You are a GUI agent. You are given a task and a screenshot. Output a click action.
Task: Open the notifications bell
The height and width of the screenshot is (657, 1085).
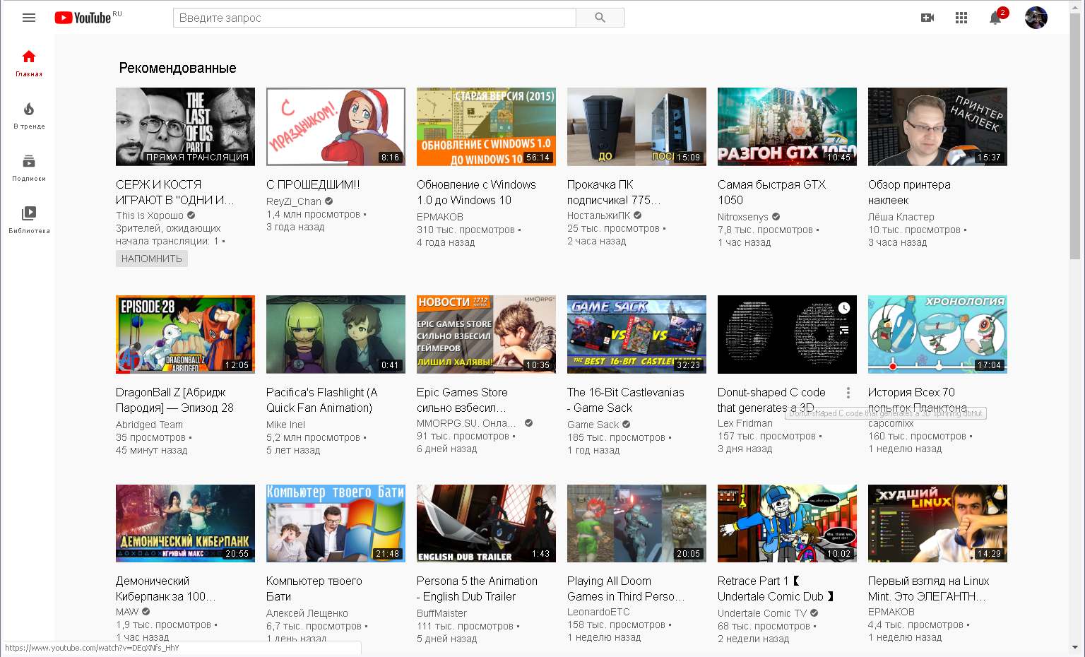click(995, 18)
